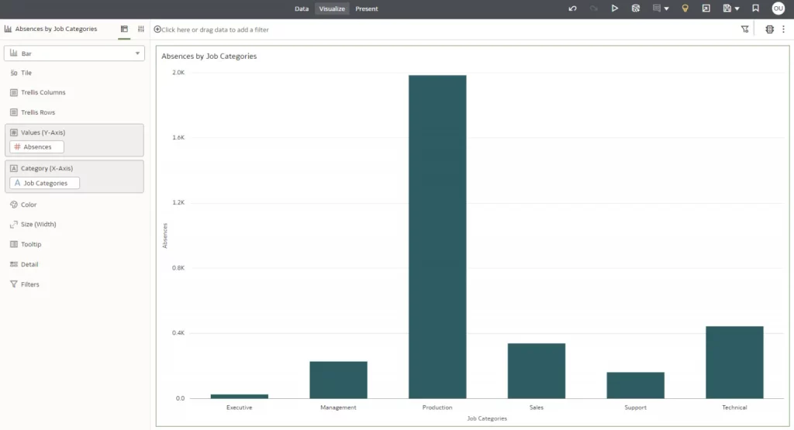The height and width of the screenshot is (430, 794).
Task: Open the Bar visualization type dropdown
Action: (74, 53)
